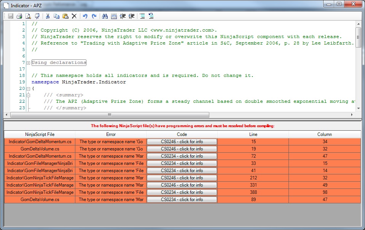Minimize the Indicator - APZ window
This screenshot has height=230, width=365.
tap(329, 4)
